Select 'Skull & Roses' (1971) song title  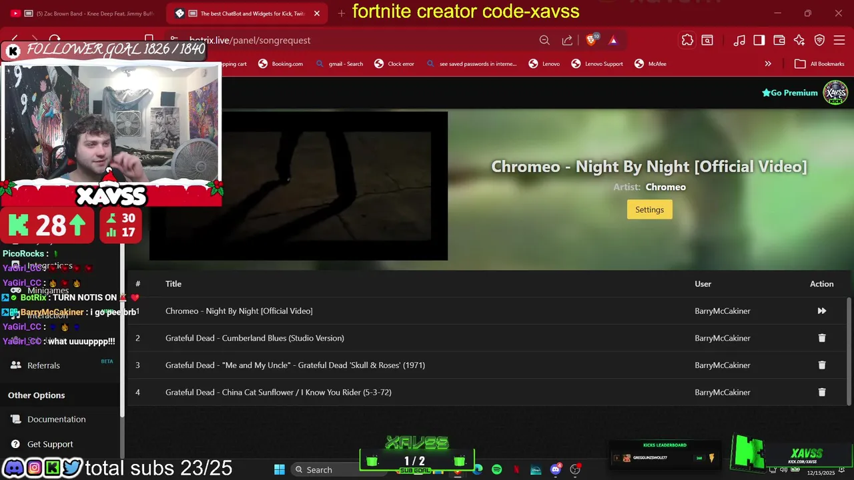click(295, 365)
